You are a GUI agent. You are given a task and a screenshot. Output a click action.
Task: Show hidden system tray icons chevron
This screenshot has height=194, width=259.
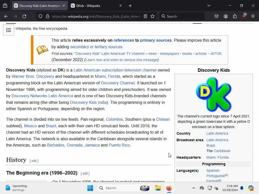[x=194, y=188]
